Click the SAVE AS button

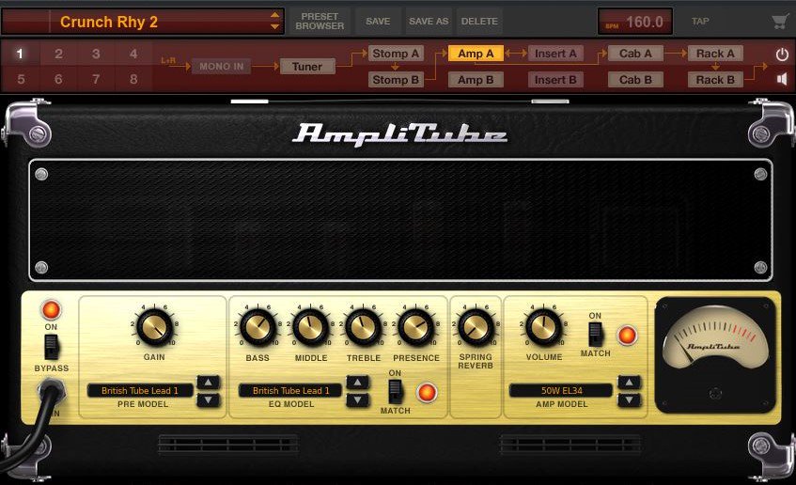pyautogui.click(x=429, y=22)
